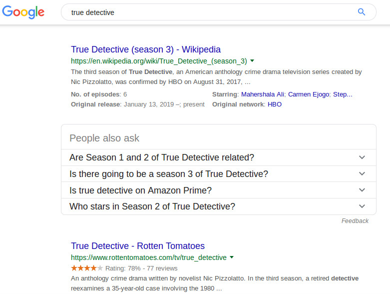Open Carmen Ejogo link

pyautogui.click(x=309, y=94)
